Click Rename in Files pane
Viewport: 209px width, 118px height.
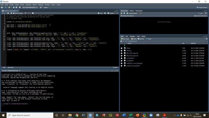(141, 39)
